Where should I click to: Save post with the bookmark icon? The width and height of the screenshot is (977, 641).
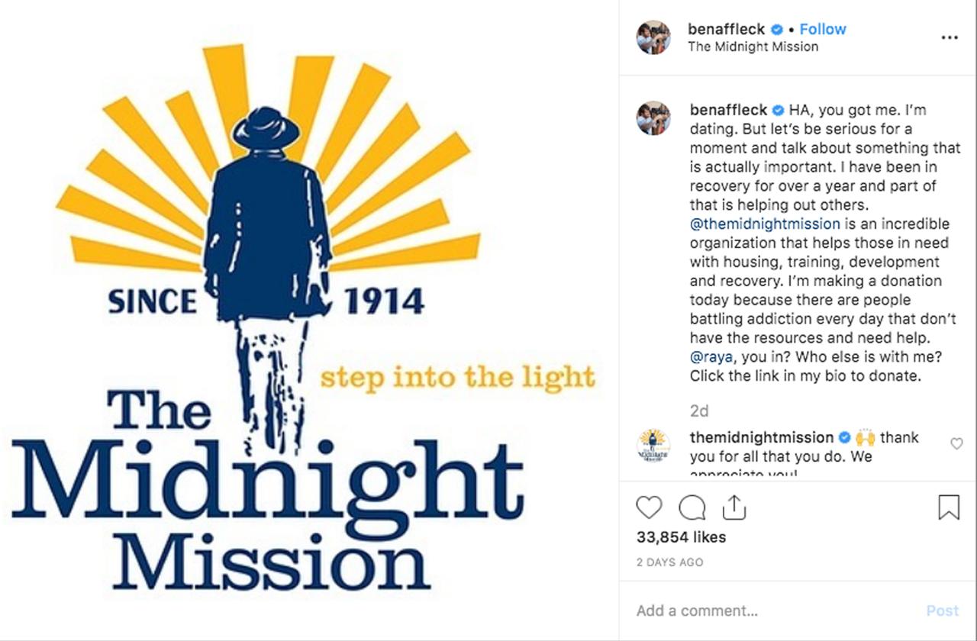(949, 507)
